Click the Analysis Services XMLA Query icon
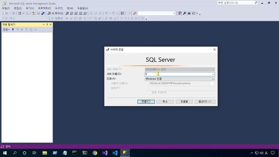Viewport: 279px width, 157px height. [x=81, y=14]
